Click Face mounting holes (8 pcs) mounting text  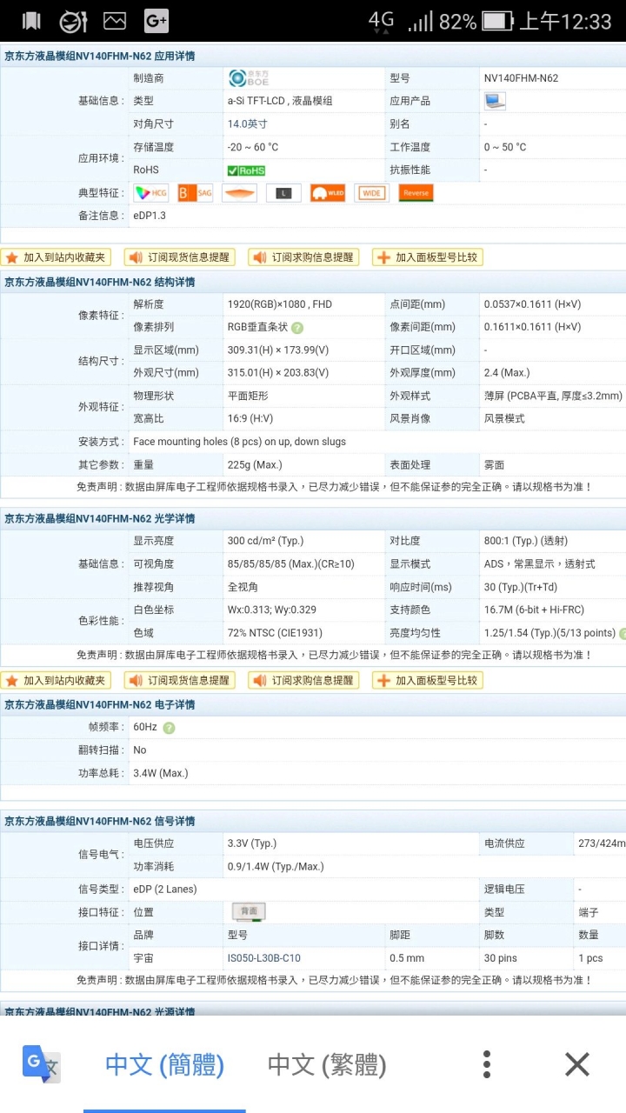(x=239, y=442)
